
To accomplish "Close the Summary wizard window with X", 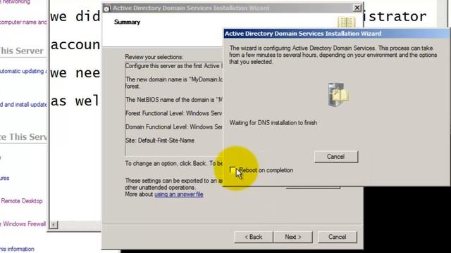I will [x=357, y=8].
